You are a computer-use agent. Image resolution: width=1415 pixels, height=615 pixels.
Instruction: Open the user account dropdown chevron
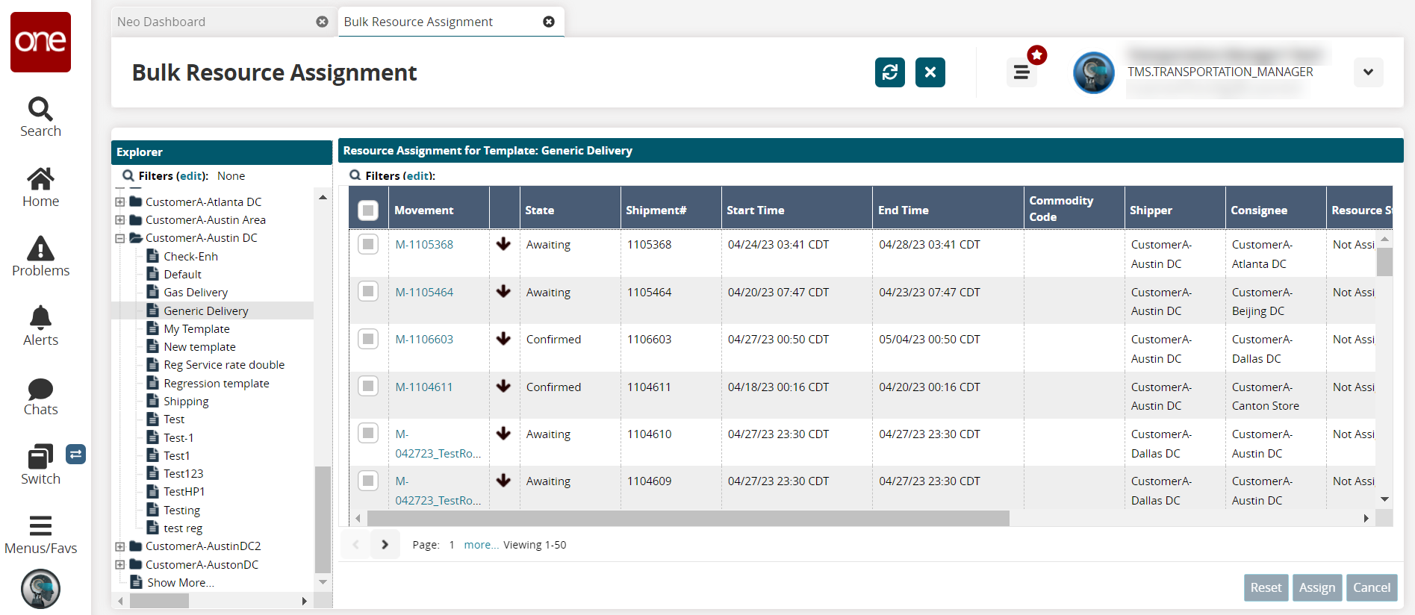coord(1368,72)
